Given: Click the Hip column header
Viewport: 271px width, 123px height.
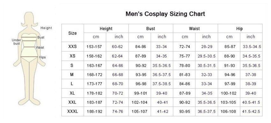Looking at the screenshot, I should point(239,29).
